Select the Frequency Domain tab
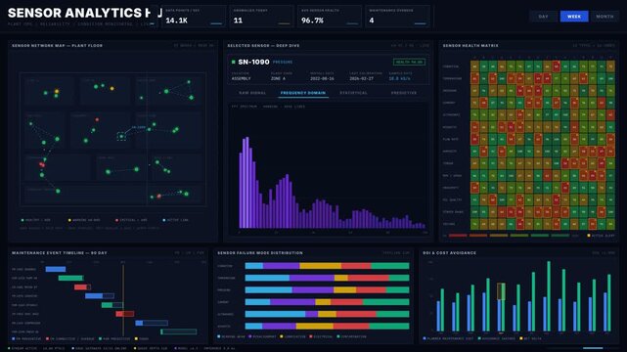This screenshot has width=627, height=352. point(302,93)
